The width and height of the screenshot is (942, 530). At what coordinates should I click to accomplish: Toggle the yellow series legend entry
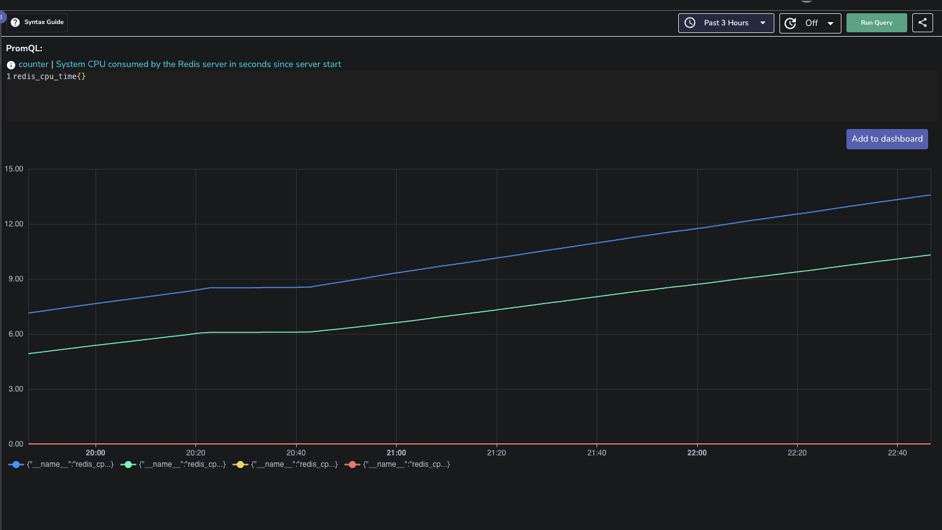pyautogui.click(x=285, y=464)
